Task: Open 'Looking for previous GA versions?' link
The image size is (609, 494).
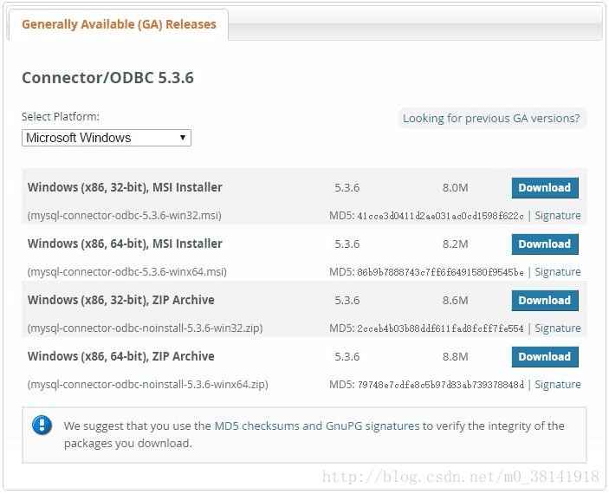Action: click(491, 119)
